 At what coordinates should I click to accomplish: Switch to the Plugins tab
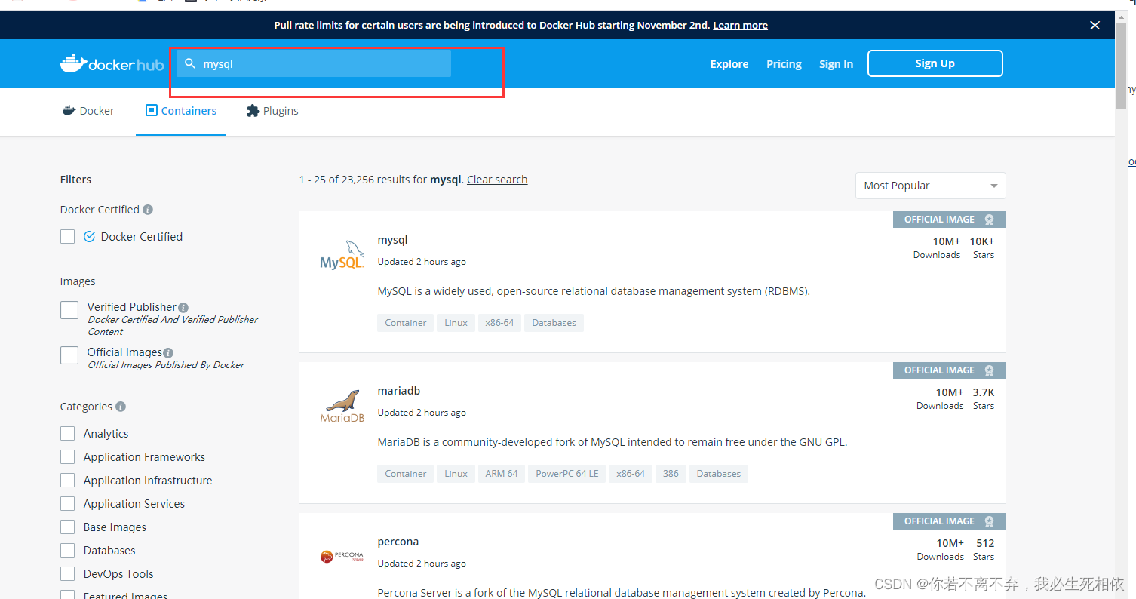[x=272, y=110]
